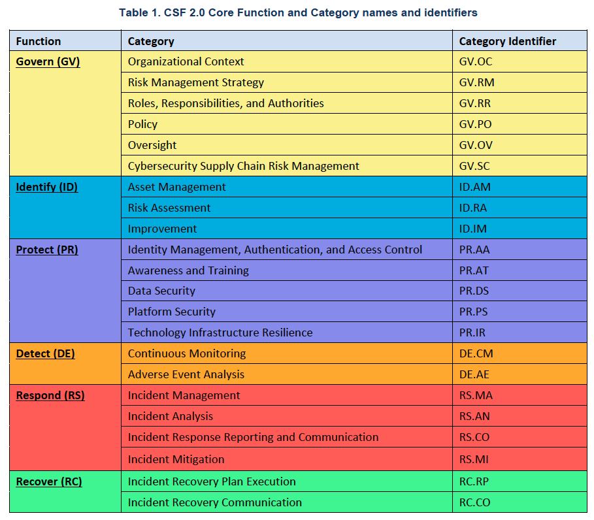Screen dimensions: 594x520
Task: Select the Table 1 caption title
Action: point(298,13)
